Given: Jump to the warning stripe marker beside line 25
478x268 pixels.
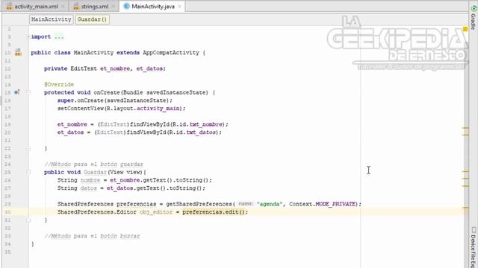Looking at the screenshot, I should pyautogui.click(x=465, y=172).
